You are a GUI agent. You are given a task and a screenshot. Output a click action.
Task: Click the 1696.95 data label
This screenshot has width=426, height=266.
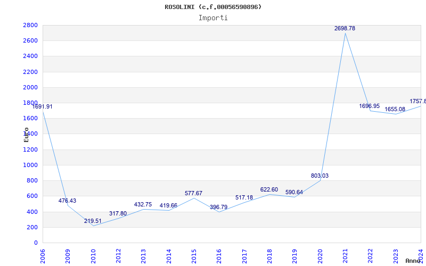[x=370, y=106]
